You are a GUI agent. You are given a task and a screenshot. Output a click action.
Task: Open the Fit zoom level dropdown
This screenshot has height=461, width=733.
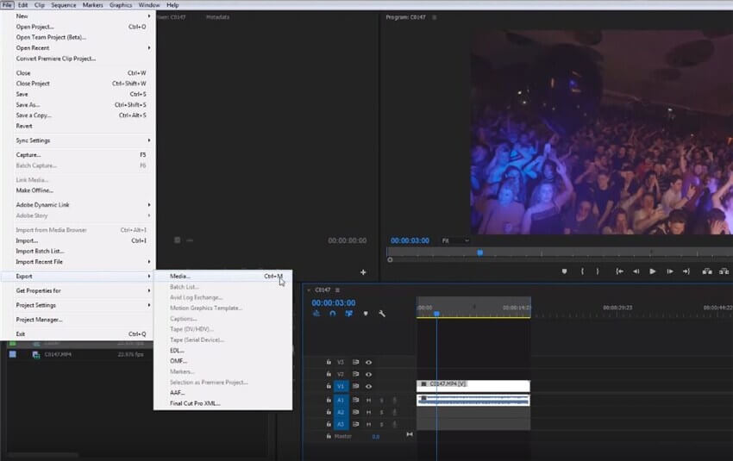(x=455, y=240)
